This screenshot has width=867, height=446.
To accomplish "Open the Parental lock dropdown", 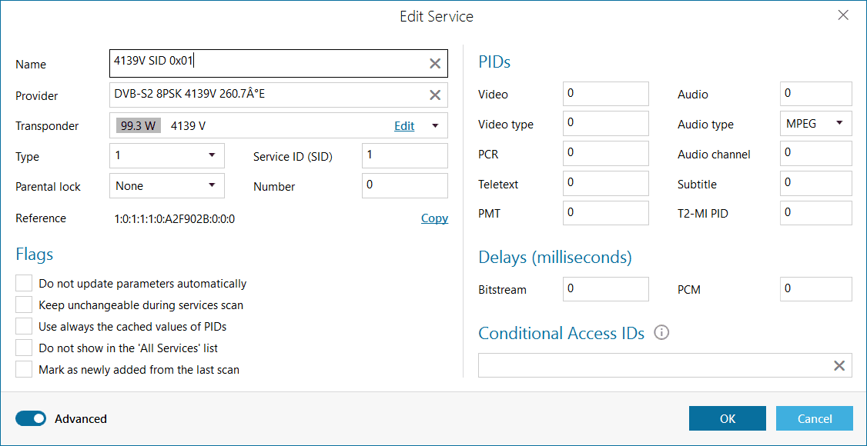I will click(x=212, y=185).
